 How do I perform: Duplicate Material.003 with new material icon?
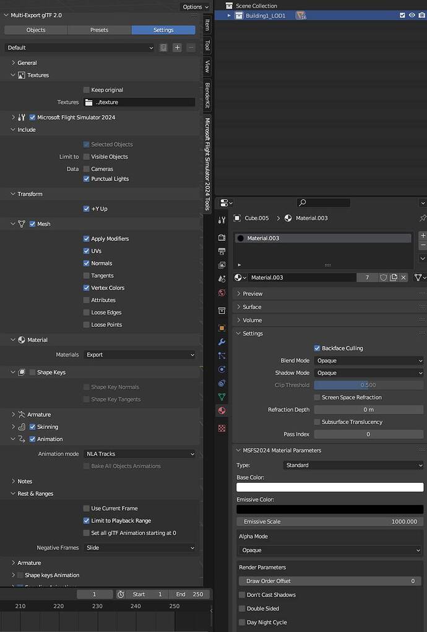pyautogui.click(x=394, y=277)
